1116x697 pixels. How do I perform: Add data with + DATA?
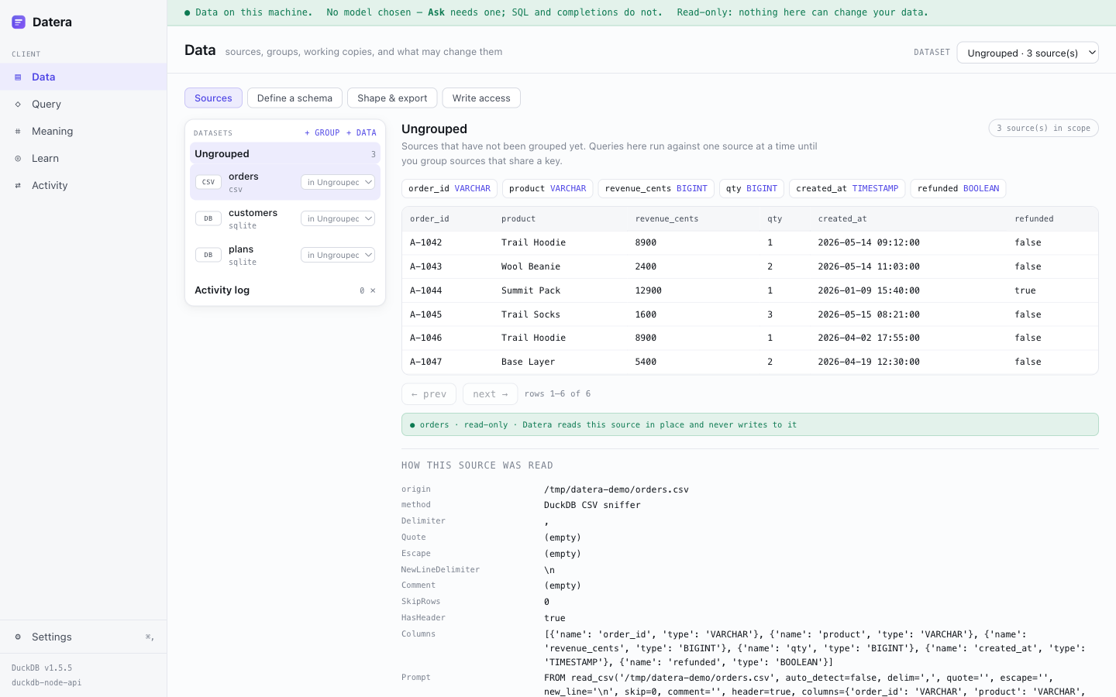point(361,133)
